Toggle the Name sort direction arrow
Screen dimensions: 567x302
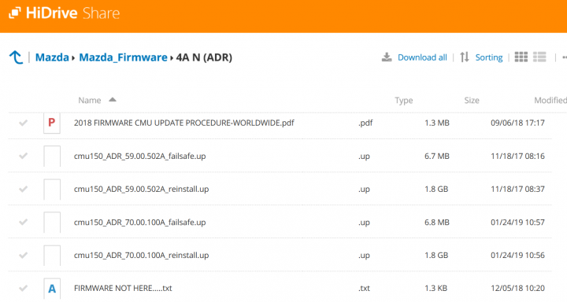(x=113, y=99)
